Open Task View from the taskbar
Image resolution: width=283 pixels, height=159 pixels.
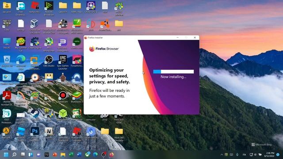(x=23, y=155)
